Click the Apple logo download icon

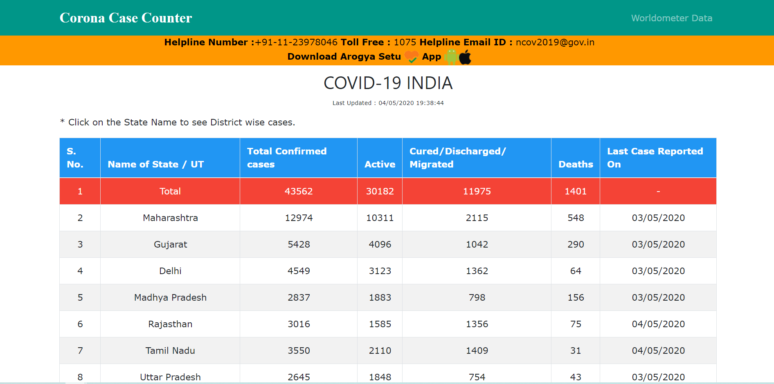[x=465, y=57]
